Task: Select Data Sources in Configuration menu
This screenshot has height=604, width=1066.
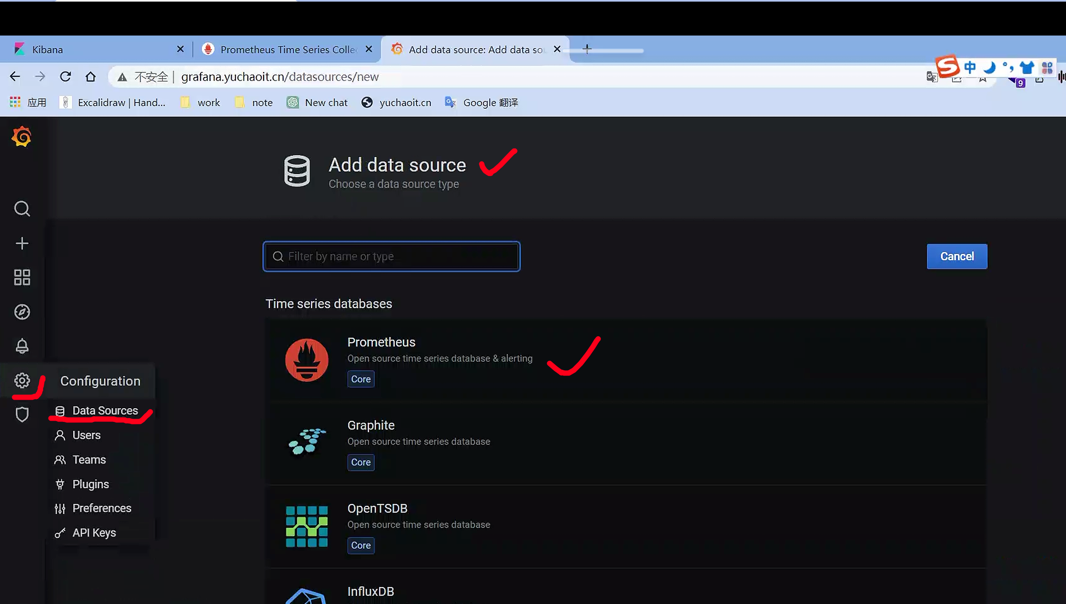Action: (105, 411)
